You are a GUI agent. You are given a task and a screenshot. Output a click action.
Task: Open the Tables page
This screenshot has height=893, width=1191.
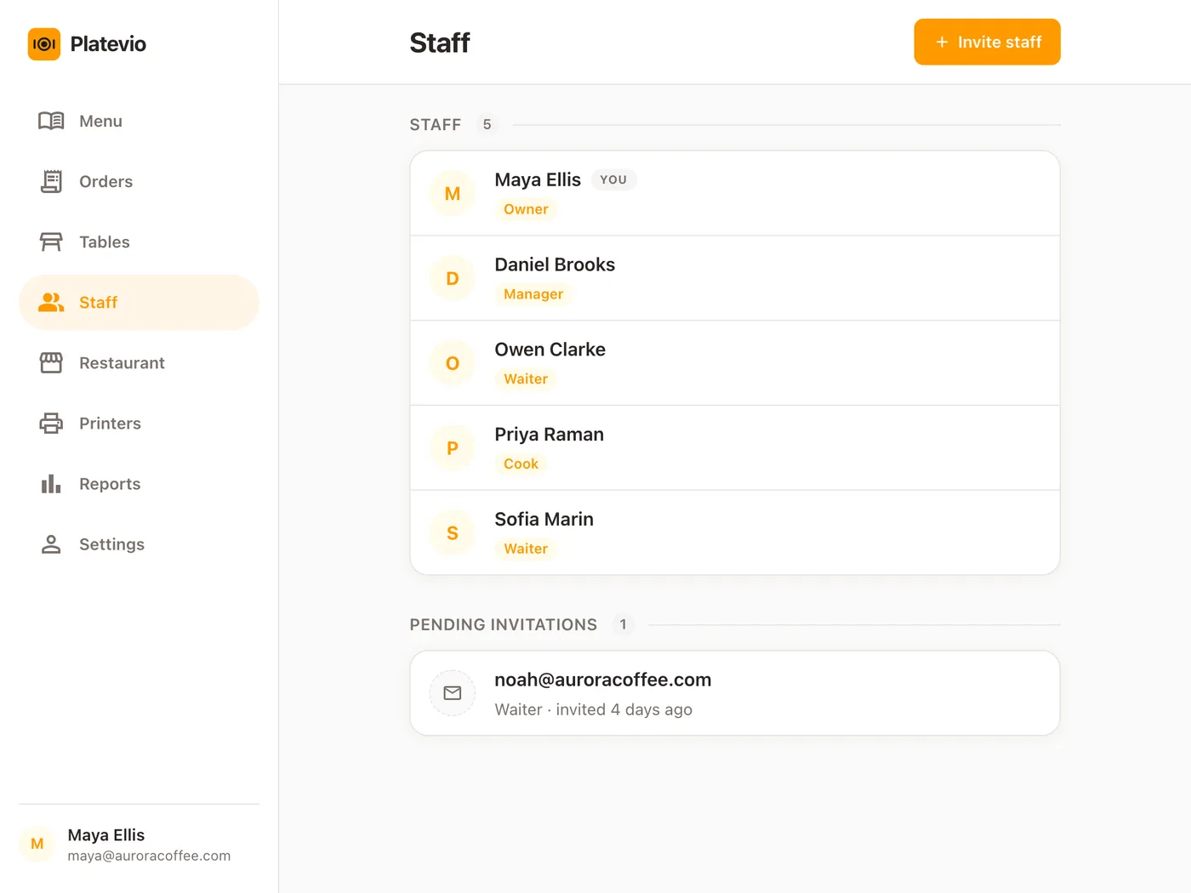tap(139, 242)
